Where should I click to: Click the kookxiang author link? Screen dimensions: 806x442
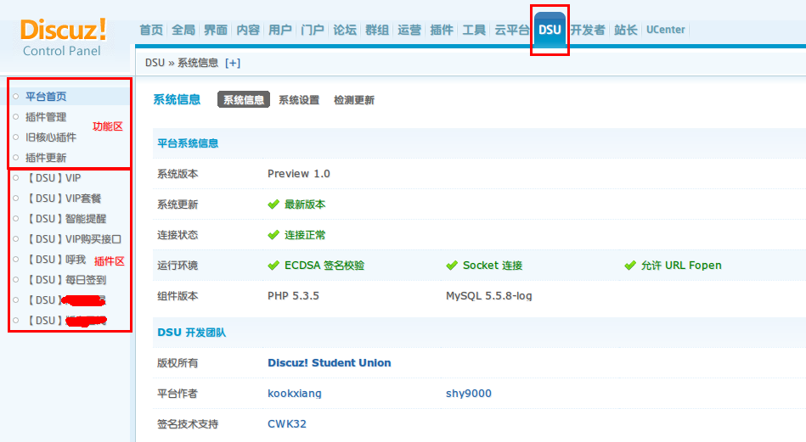295,394
